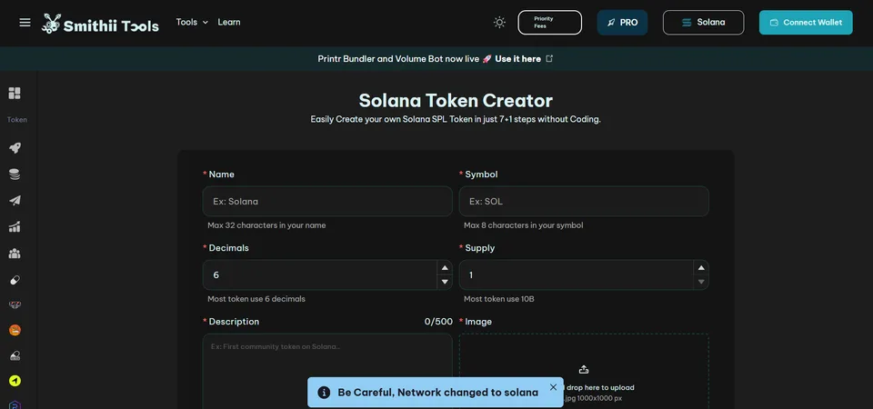Click the orange round icon in sidebar

15,330
